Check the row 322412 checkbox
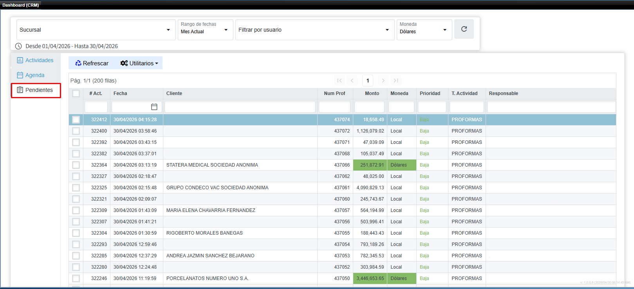The width and height of the screenshot is (634, 289). [76, 120]
